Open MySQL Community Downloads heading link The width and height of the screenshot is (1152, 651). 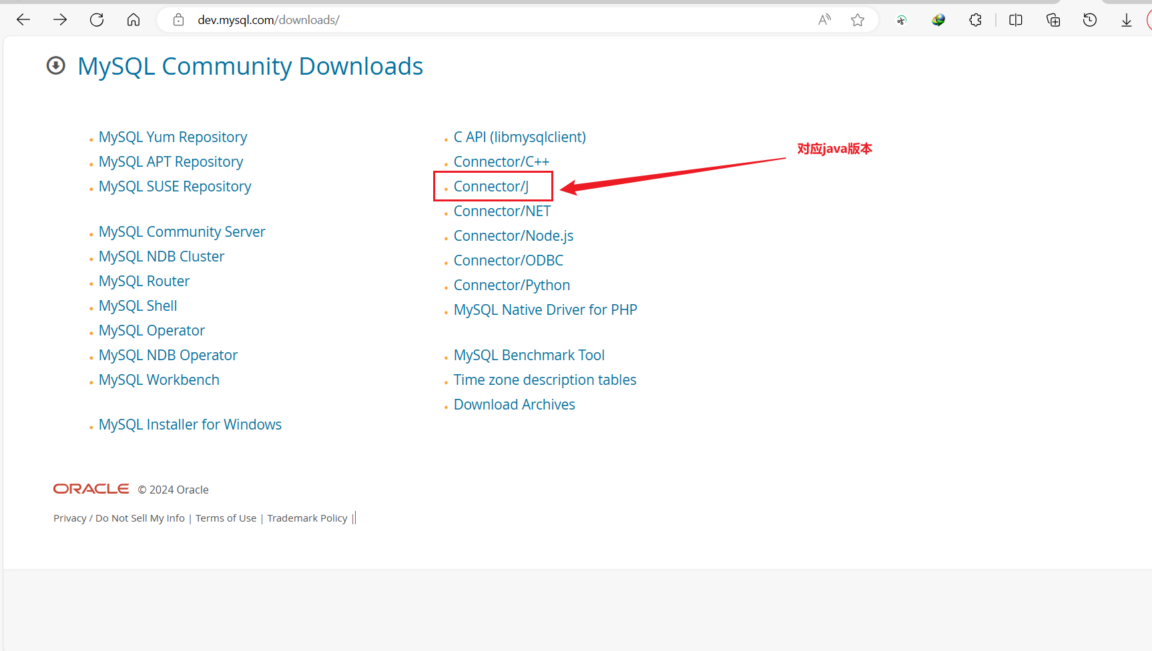click(x=250, y=66)
